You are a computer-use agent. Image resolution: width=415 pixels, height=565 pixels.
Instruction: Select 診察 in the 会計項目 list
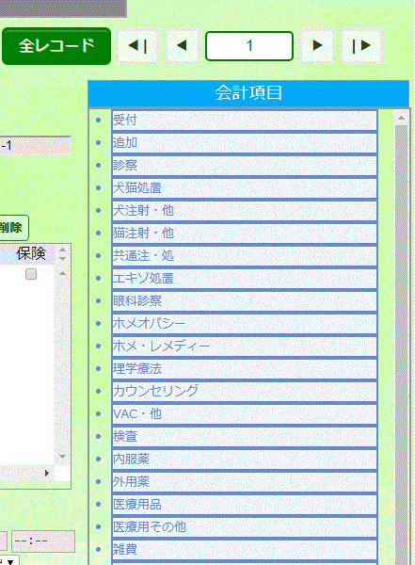pos(245,165)
